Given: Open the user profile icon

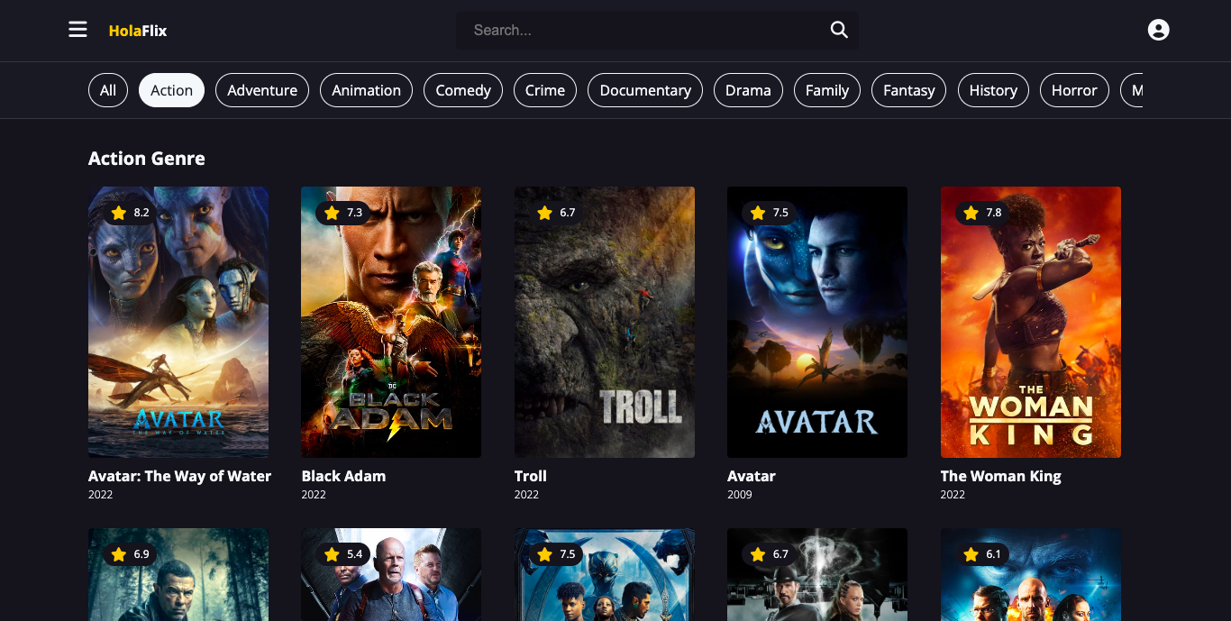Looking at the screenshot, I should pyautogui.click(x=1158, y=30).
